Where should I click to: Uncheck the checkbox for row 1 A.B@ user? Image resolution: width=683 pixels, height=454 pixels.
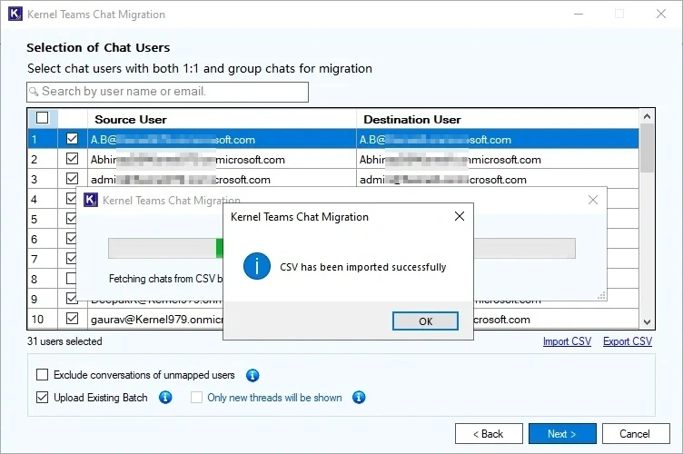pos(73,139)
